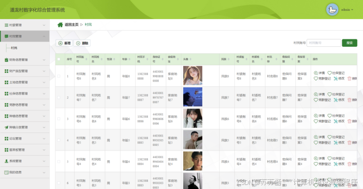363x189 pixels.
Task: Open row 4 avatar photo thumbnail
Action: coord(193,139)
